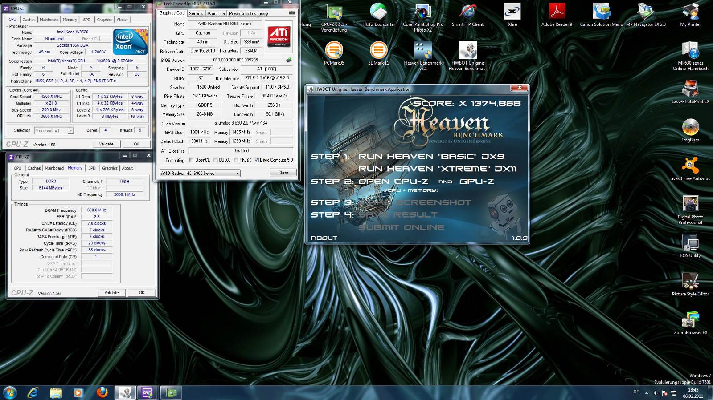Click Open CPU-Z in Step 2

coord(393,182)
